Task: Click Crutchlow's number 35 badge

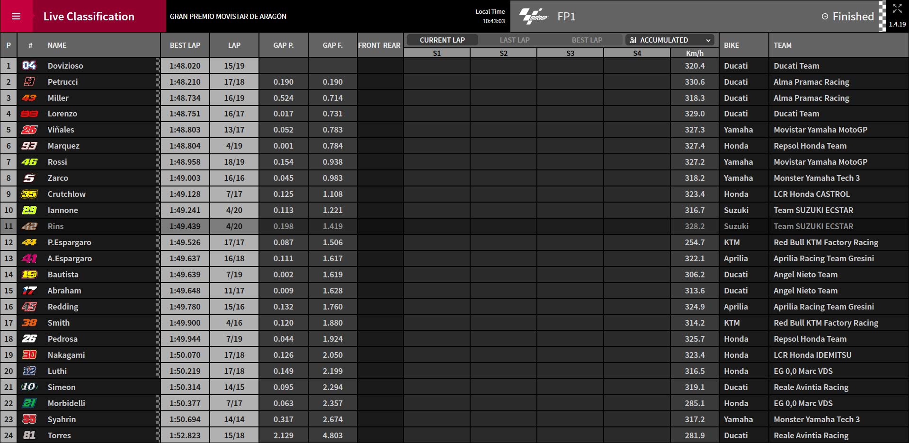Action: 29,194
